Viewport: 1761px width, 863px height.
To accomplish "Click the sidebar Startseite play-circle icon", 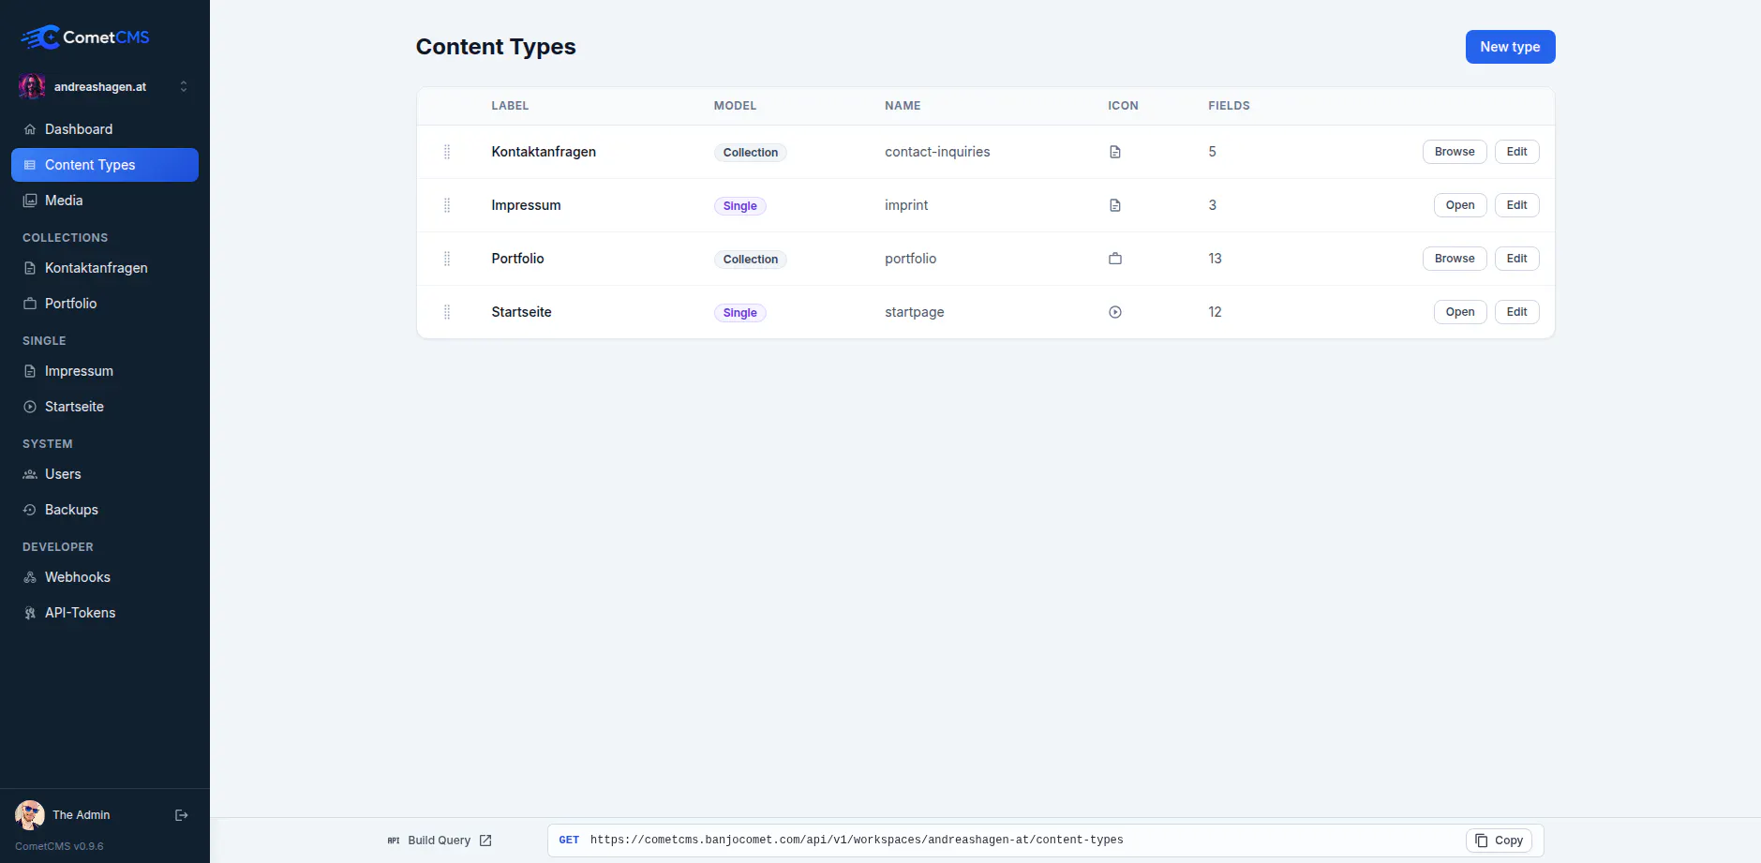I will tap(30, 407).
